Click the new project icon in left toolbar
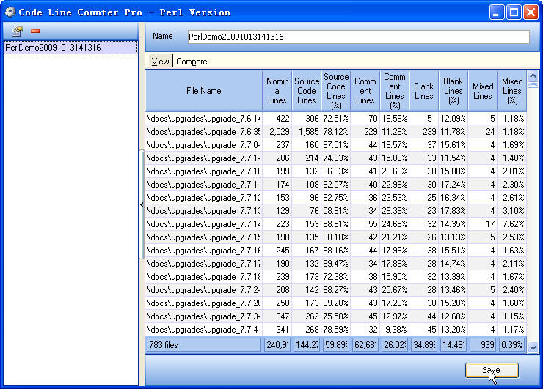 coord(18,32)
